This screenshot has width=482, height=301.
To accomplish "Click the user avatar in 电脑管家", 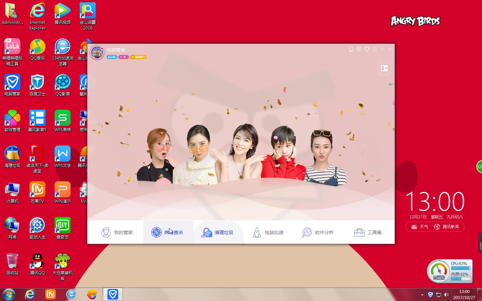I will tap(97, 53).
